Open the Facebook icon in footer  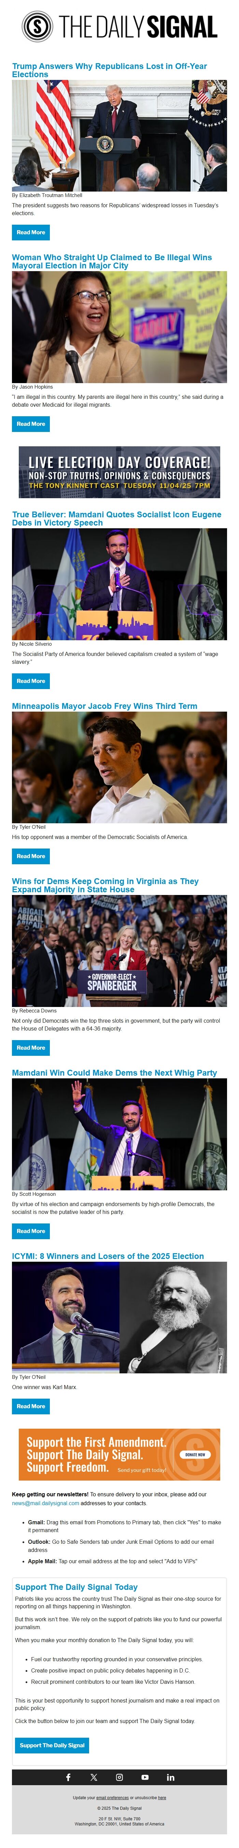click(68, 1777)
